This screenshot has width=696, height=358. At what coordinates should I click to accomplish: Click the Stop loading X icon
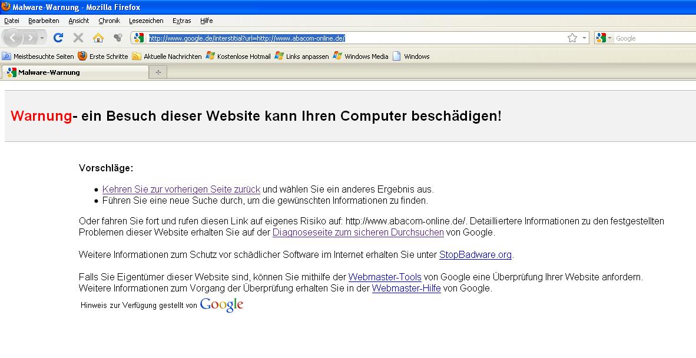click(x=78, y=38)
